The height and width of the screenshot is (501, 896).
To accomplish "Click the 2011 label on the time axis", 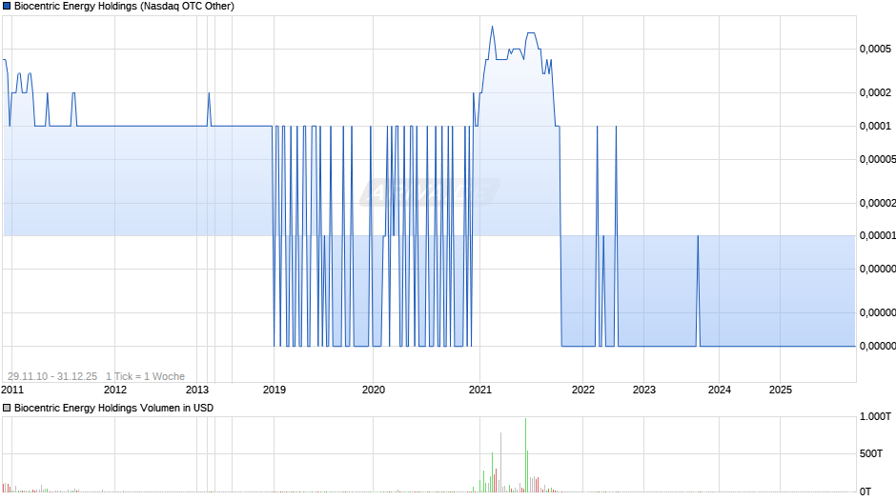I will [12, 390].
